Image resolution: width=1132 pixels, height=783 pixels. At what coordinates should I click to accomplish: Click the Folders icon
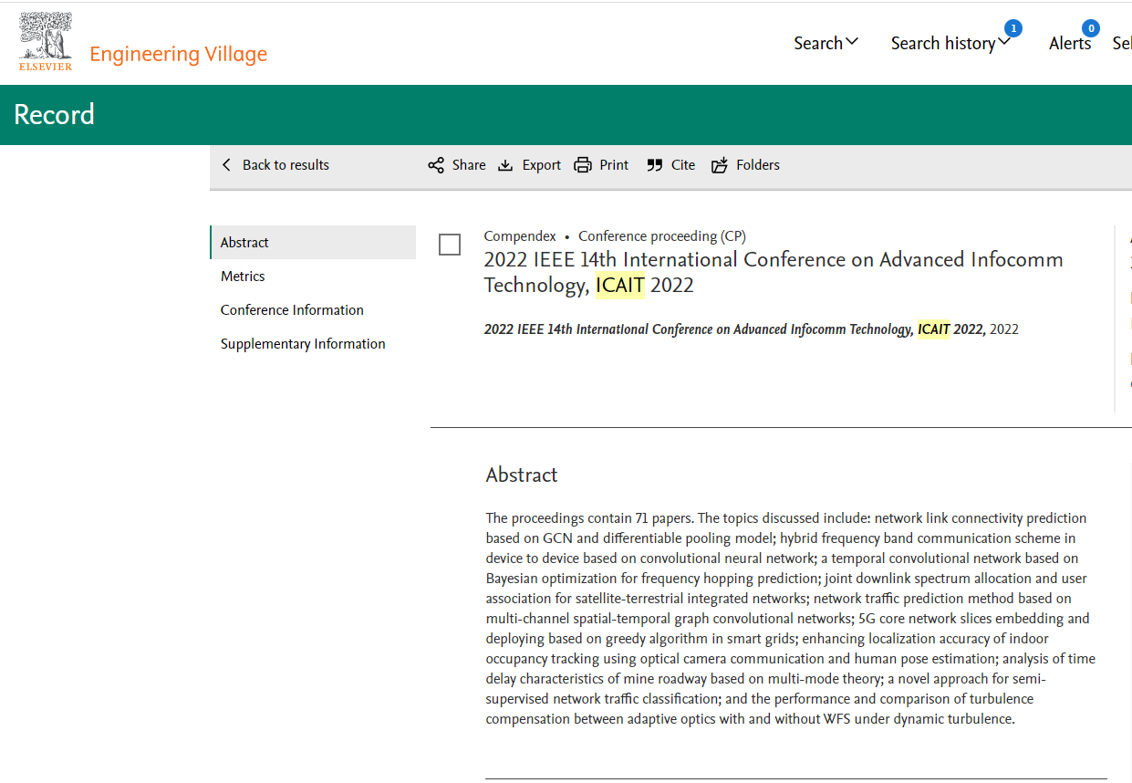720,165
